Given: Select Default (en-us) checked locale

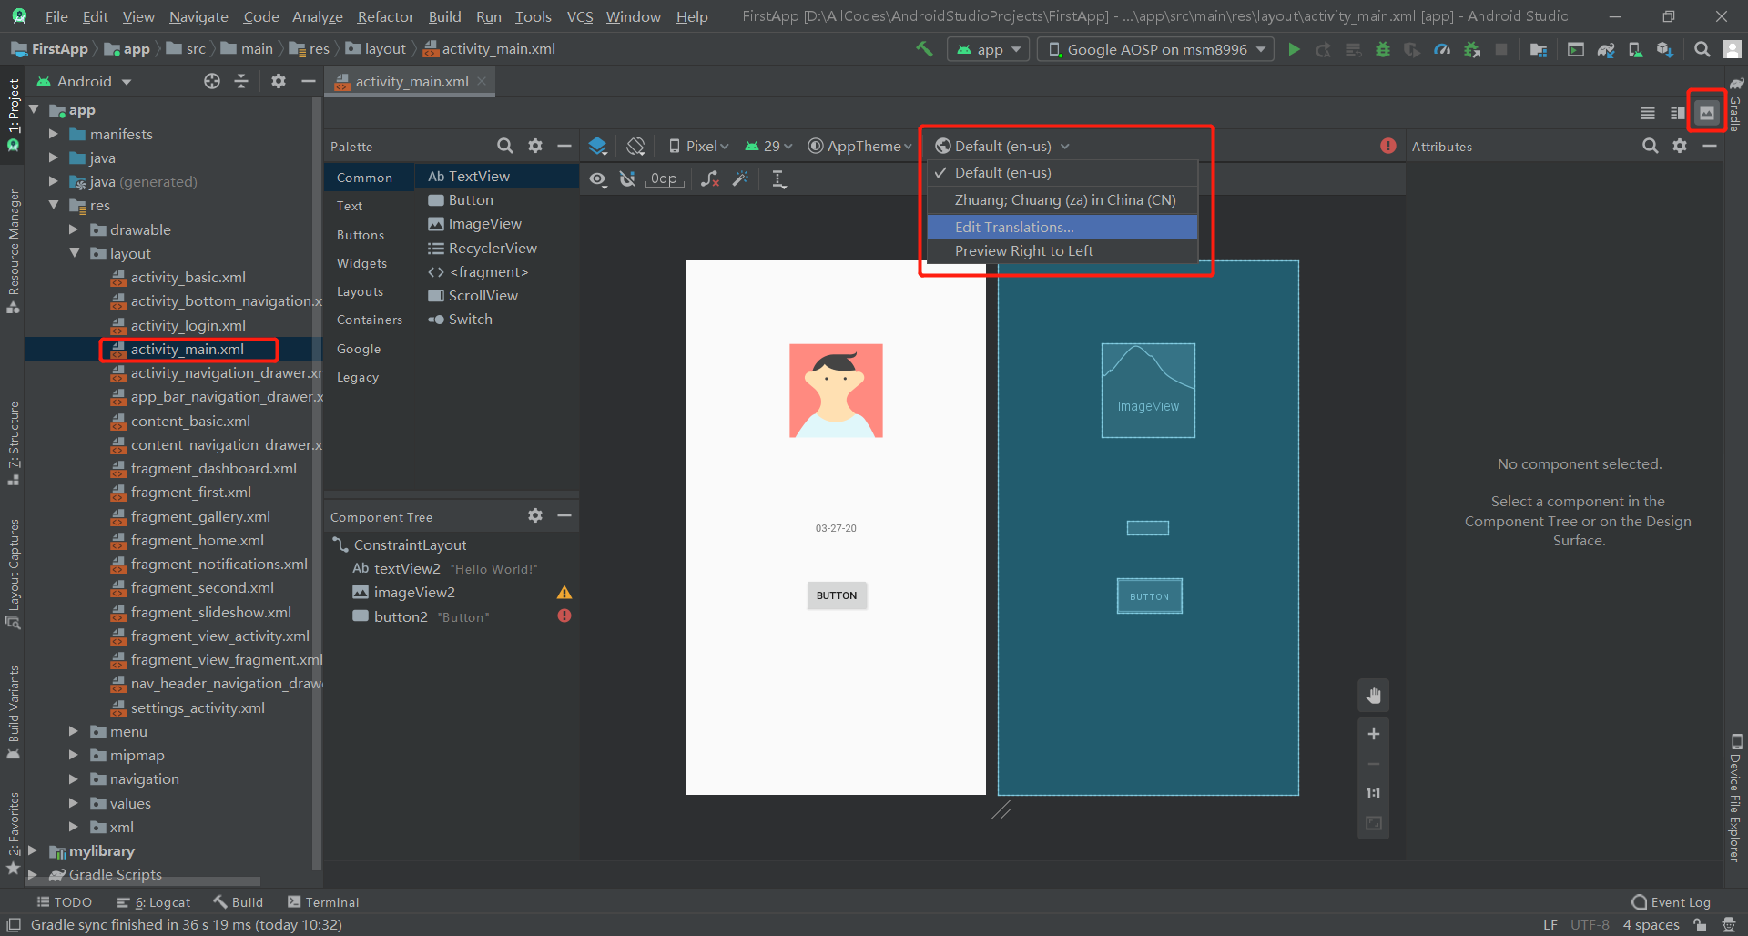Looking at the screenshot, I should pos(1062,173).
